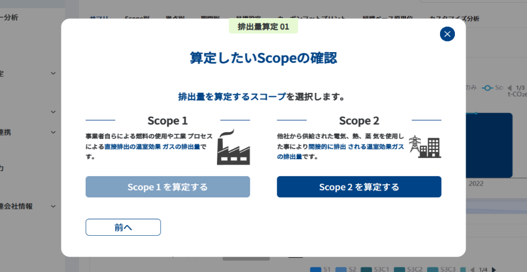The width and height of the screenshot is (527, 272).
Task: Click the 算定したいScopeの確認 heading
Action: pyautogui.click(x=263, y=58)
